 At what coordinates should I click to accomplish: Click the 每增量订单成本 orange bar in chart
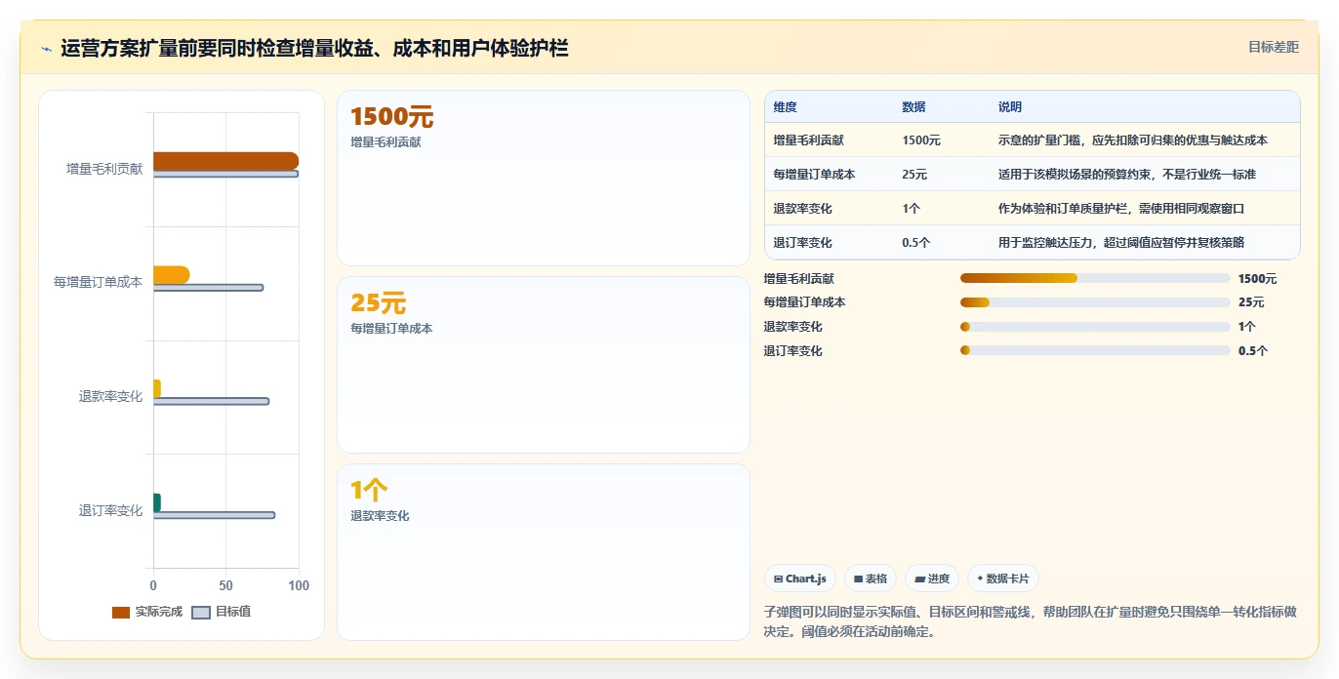171,275
